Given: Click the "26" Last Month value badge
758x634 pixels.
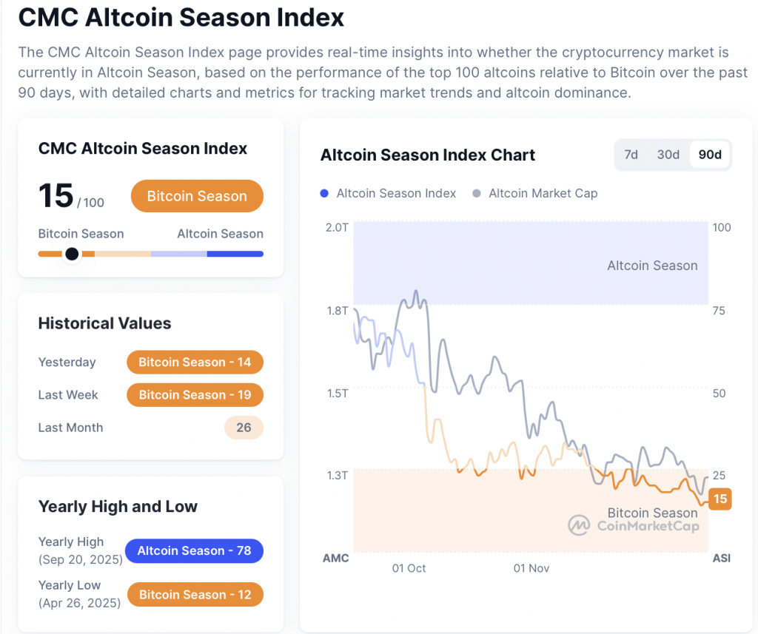Looking at the screenshot, I should coord(244,428).
